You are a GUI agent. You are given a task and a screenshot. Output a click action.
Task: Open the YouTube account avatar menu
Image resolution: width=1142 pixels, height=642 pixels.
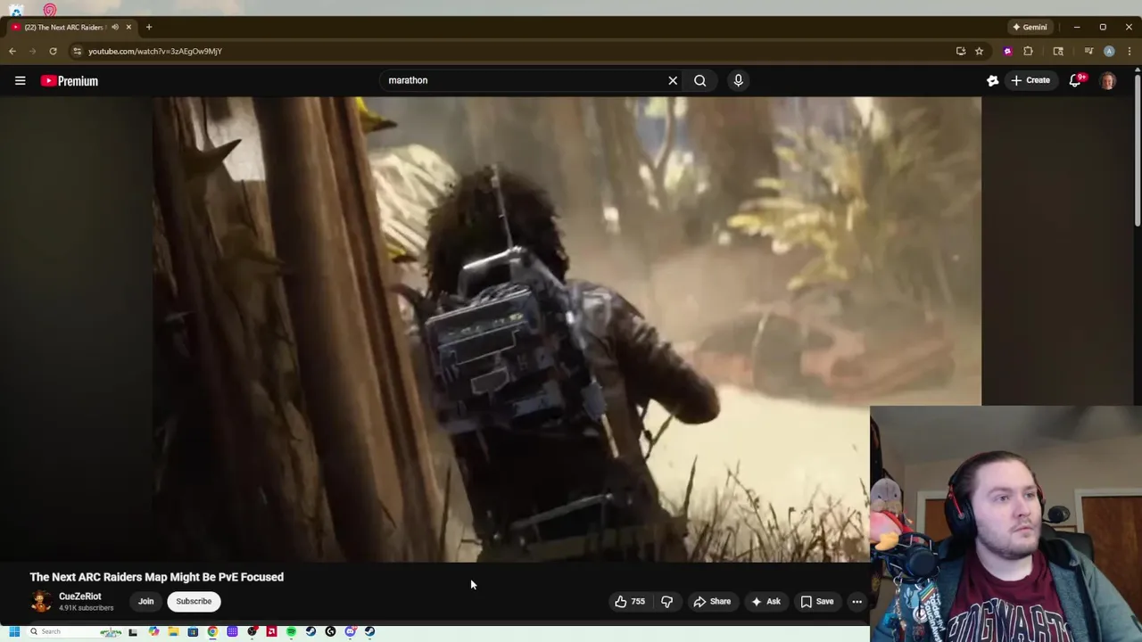click(1108, 80)
